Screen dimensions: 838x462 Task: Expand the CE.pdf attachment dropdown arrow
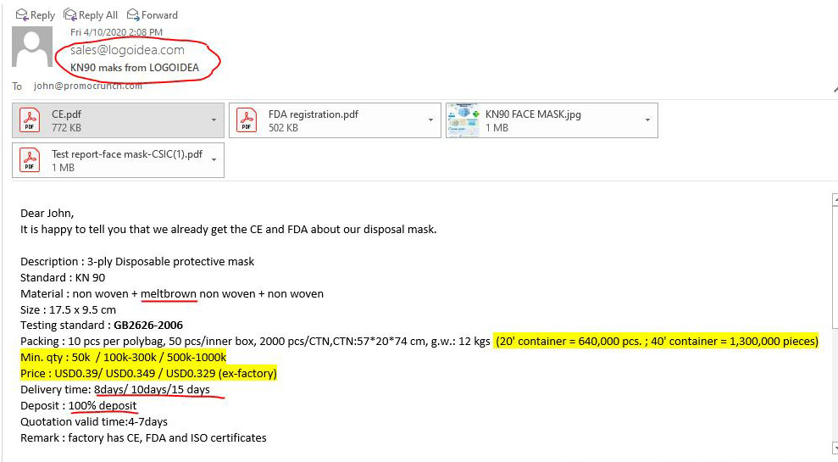pos(214,120)
